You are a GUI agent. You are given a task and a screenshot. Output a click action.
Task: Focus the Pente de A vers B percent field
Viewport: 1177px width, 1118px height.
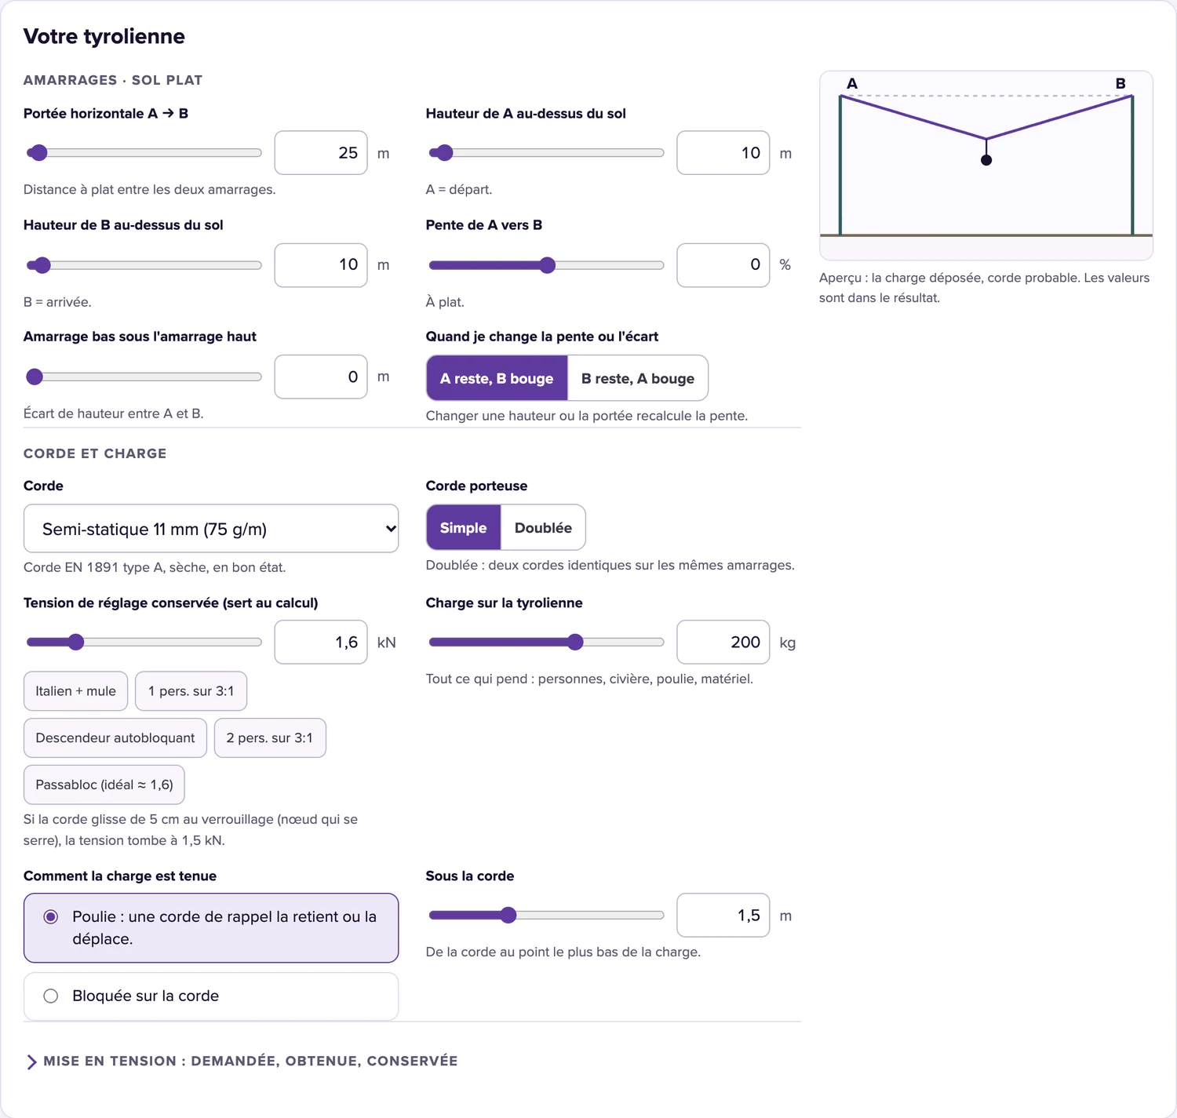click(x=723, y=265)
